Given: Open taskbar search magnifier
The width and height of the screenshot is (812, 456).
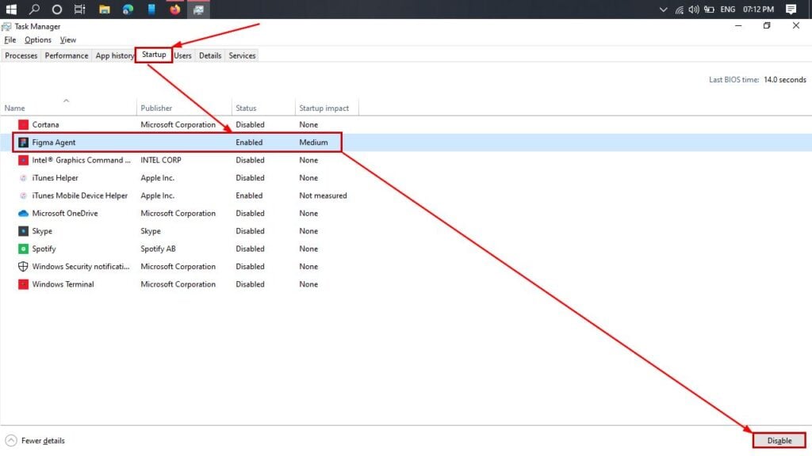Looking at the screenshot, I should (x=34, y=9).
